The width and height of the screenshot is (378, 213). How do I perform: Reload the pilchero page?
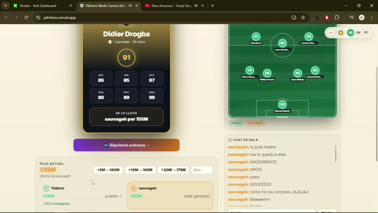pos(26,17)
